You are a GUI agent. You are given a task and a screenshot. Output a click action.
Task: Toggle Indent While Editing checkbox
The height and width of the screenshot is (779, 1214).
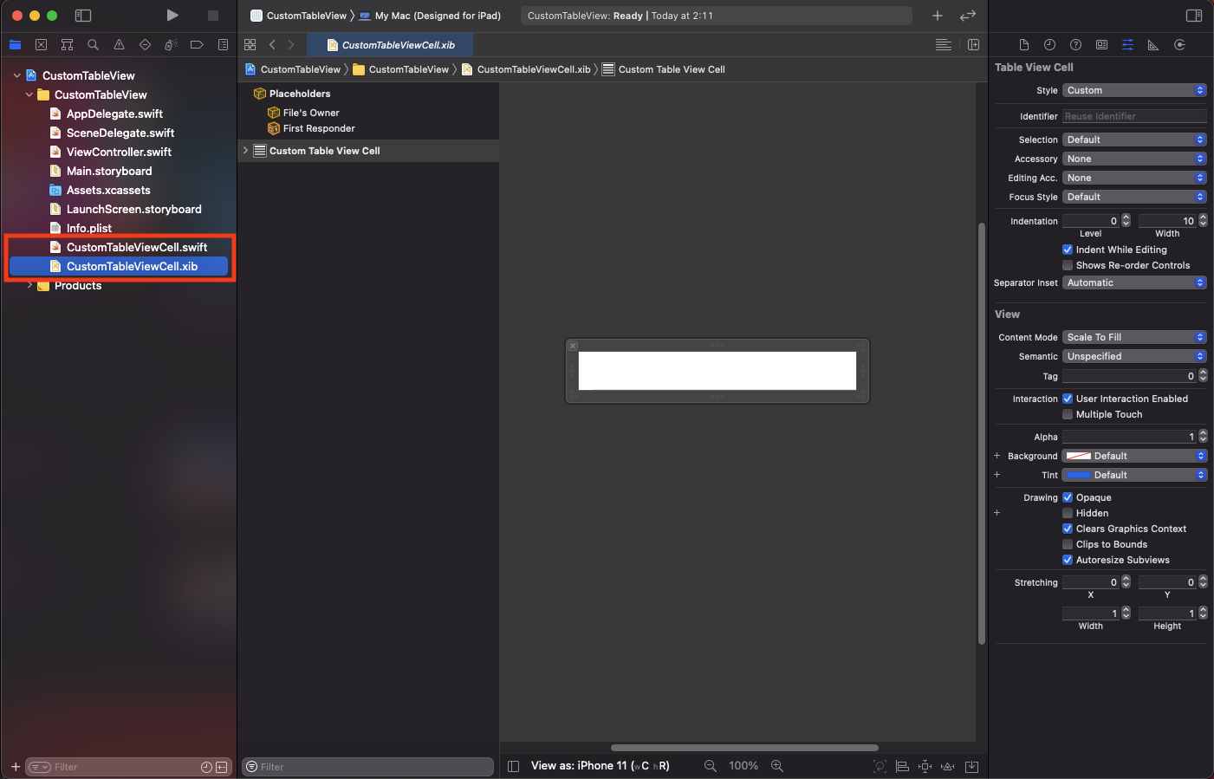tap(1068, 250)
